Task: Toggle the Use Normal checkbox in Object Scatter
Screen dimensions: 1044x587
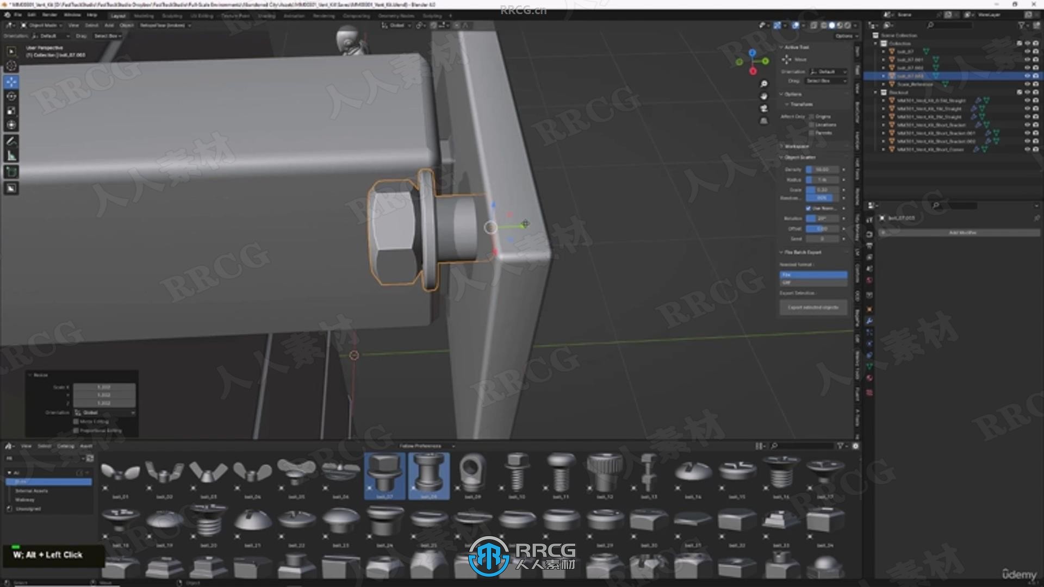Action: tap(808, 208)
